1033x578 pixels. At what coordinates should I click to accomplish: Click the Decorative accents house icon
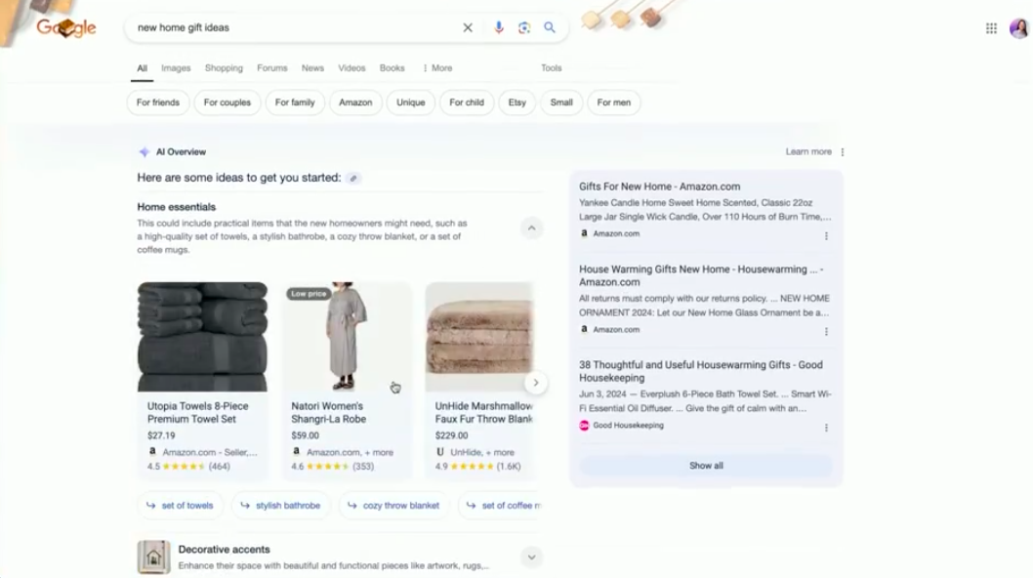pyautogui.click(x=153, y=557)
